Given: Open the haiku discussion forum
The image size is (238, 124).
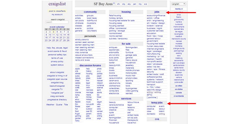Looking at the screenshot, I should pos(77,121).
